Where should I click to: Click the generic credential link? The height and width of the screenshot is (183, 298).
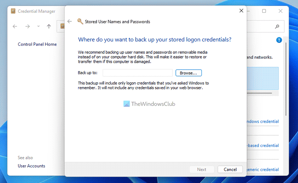[263, 169]
